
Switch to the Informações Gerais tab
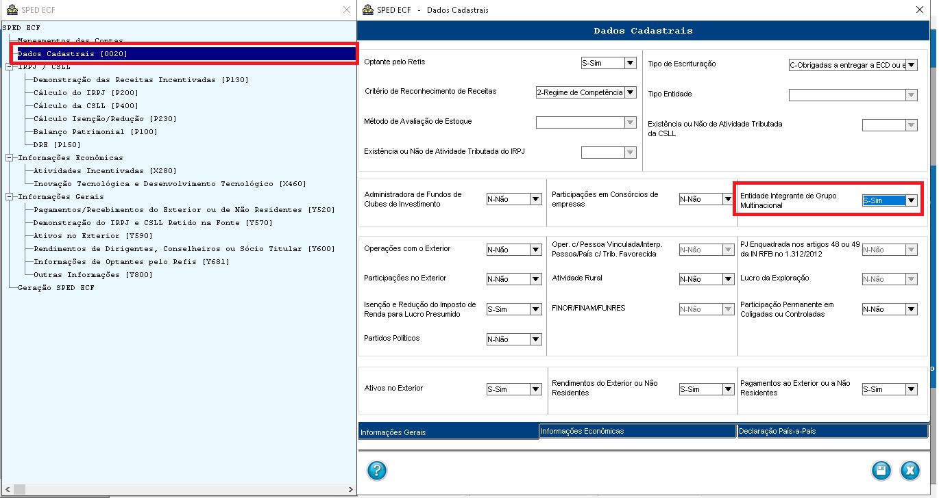coord(448,432)
